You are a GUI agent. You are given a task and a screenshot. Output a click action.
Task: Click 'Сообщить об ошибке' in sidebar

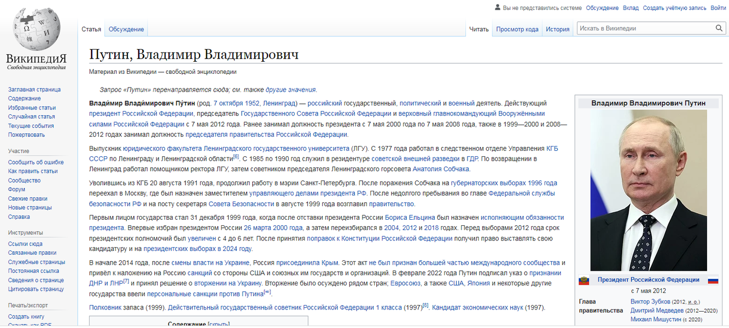[x=36, y=162]
